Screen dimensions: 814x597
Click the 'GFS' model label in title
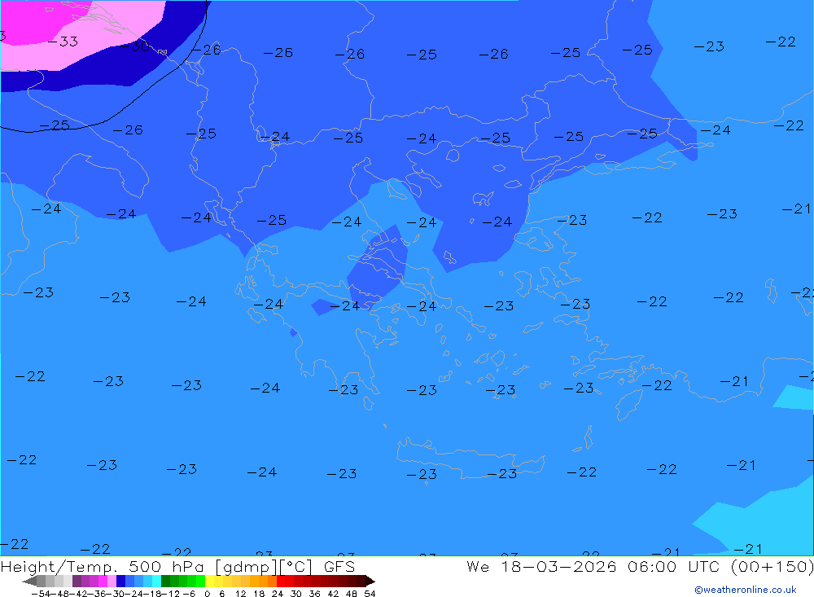point(339,566)
